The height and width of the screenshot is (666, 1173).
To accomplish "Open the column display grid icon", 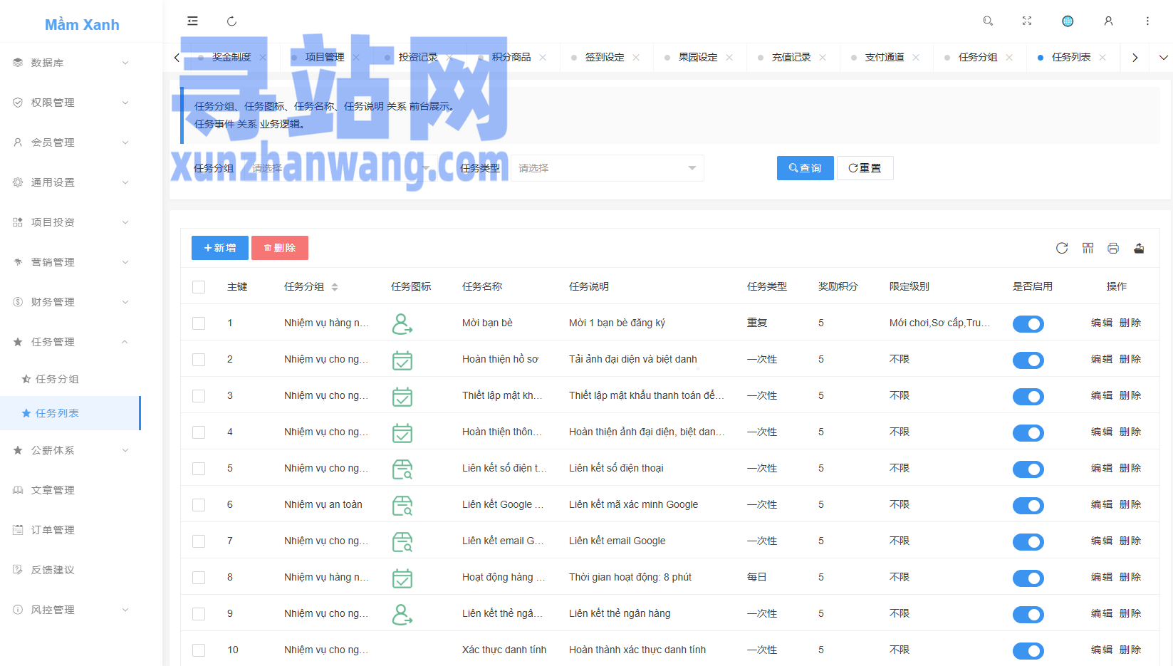I will point(1088,248).
